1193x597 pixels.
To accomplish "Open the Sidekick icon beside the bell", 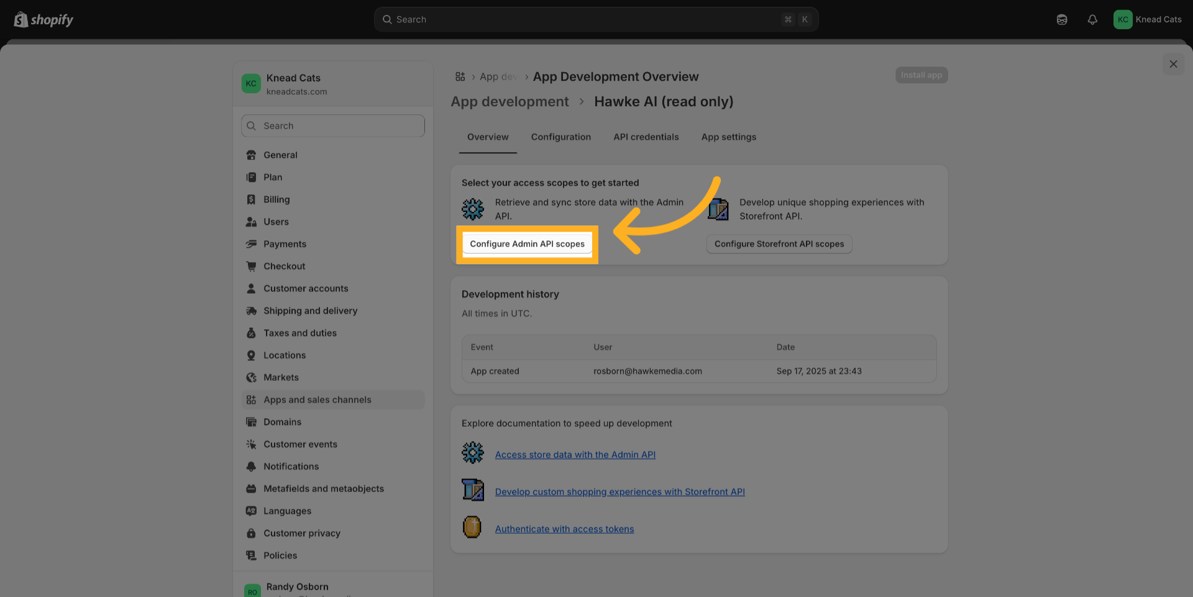I will [x=1062, y=20].
